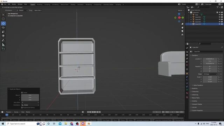Switch to the Modeling workspace tab

(x=40, y=5)
